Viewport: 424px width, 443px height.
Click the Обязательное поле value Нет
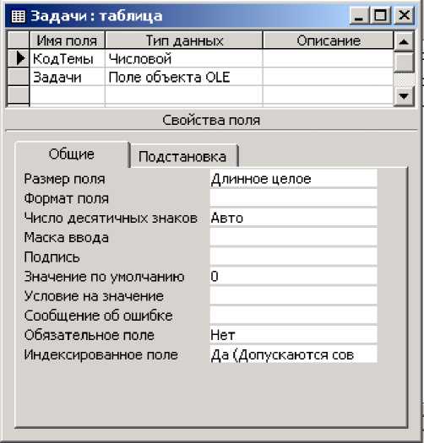(293, 335)
